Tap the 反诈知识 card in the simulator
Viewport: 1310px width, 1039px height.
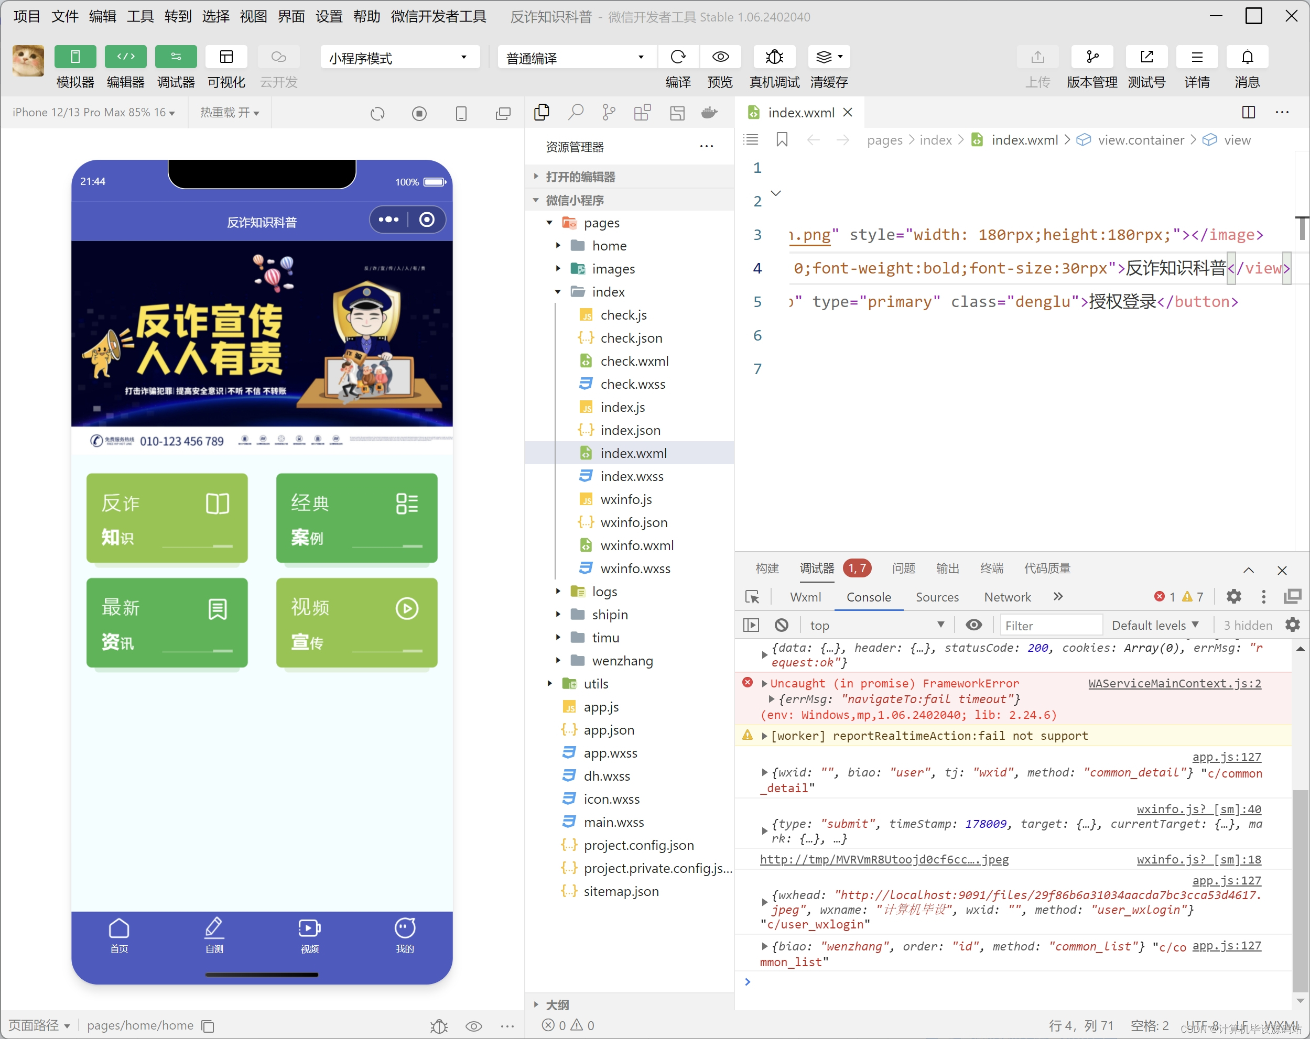[x=167, y=518]
